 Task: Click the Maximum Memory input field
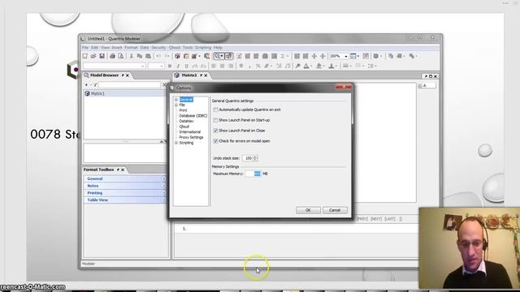[x=253, y=174]
